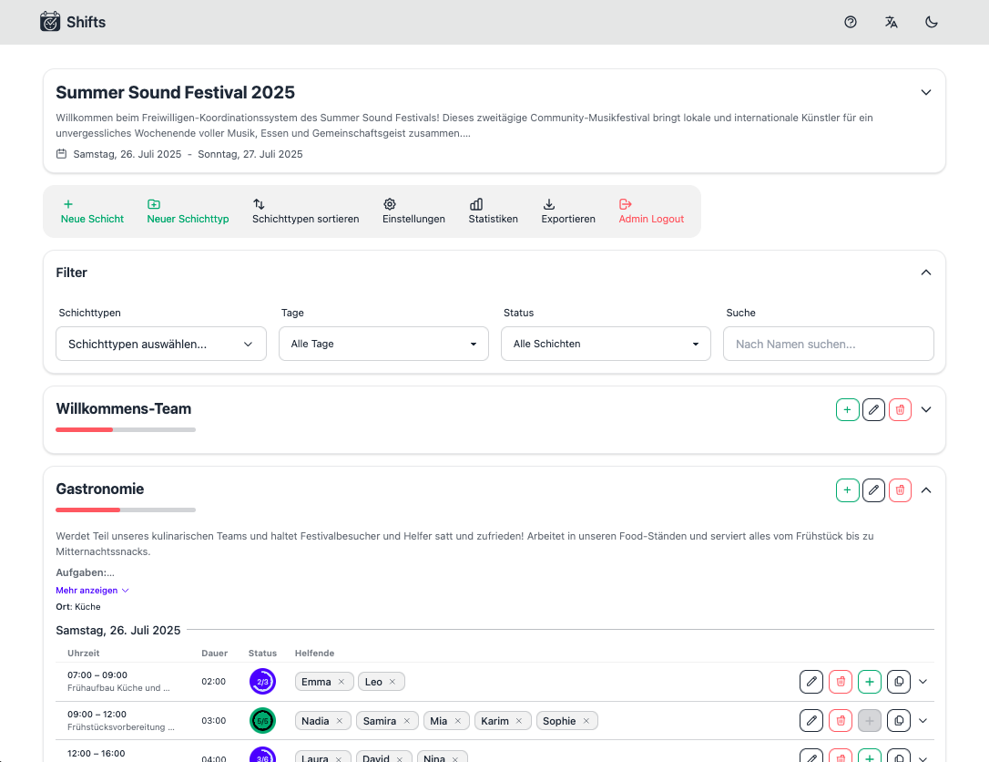Open the Schichttypen auswählen dropdown
Screen dimensions: 989x762
click(161, 344)
